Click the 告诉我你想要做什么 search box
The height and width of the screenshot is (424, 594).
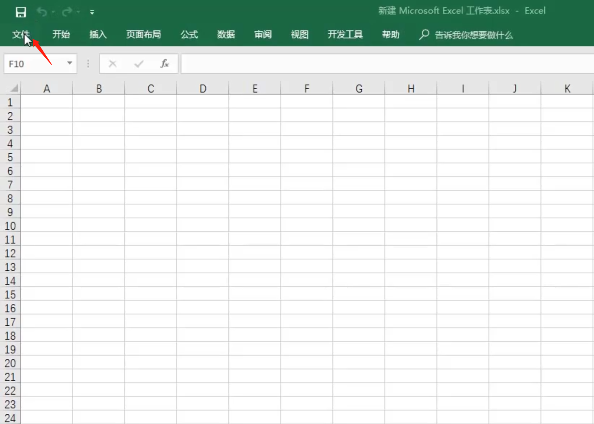[474, 35]
